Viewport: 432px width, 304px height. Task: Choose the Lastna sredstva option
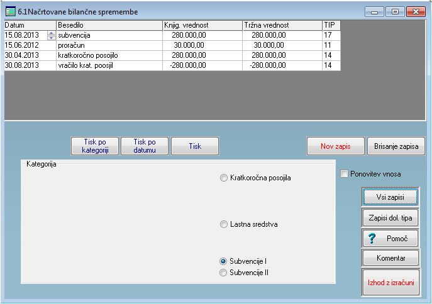click(224, 224)
